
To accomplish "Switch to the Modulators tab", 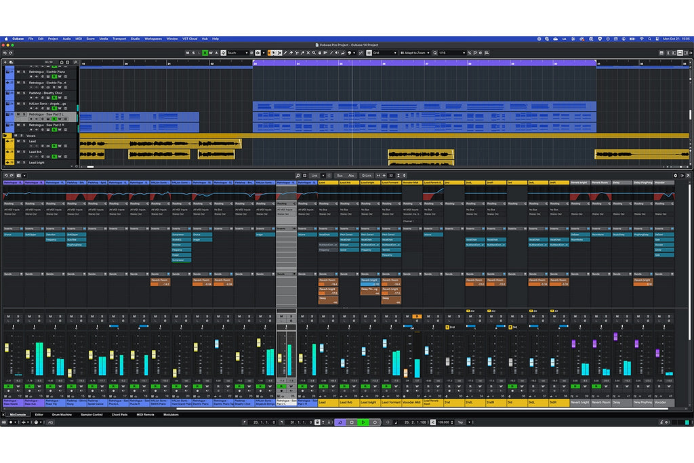I will [171, 415].
